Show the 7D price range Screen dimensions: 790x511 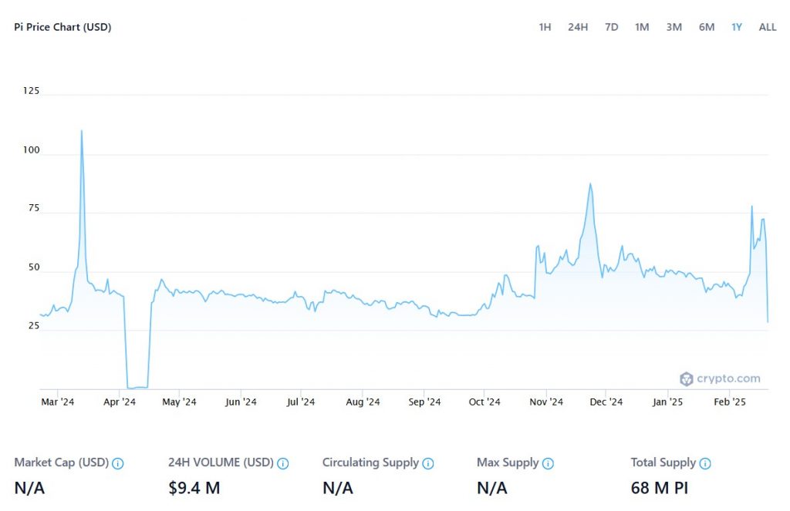point(611,27)
